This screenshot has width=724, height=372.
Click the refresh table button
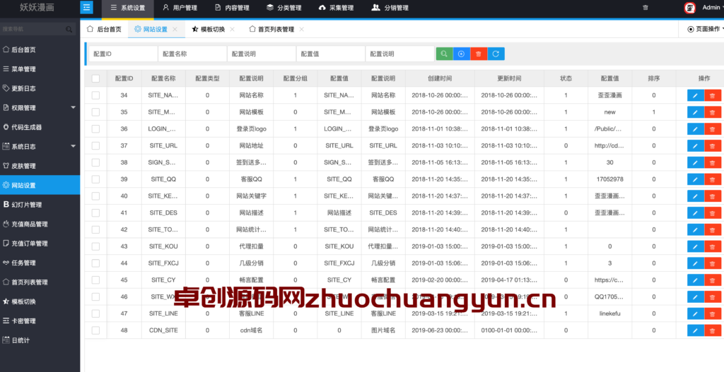click(496, 54)
